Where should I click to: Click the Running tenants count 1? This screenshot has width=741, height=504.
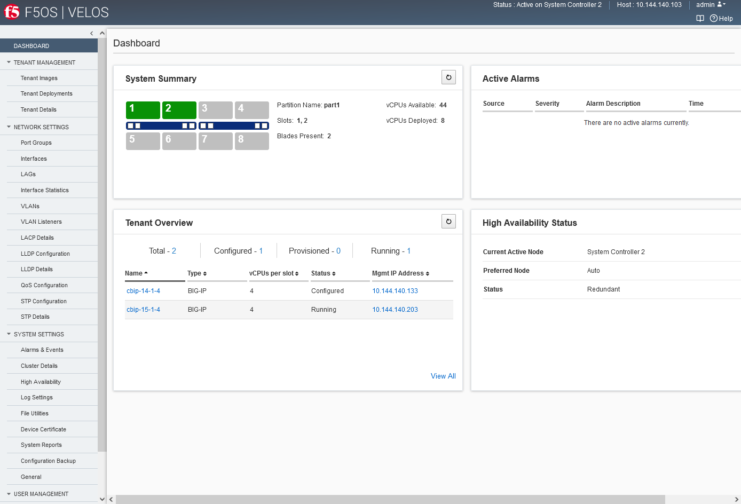(409, 251)
